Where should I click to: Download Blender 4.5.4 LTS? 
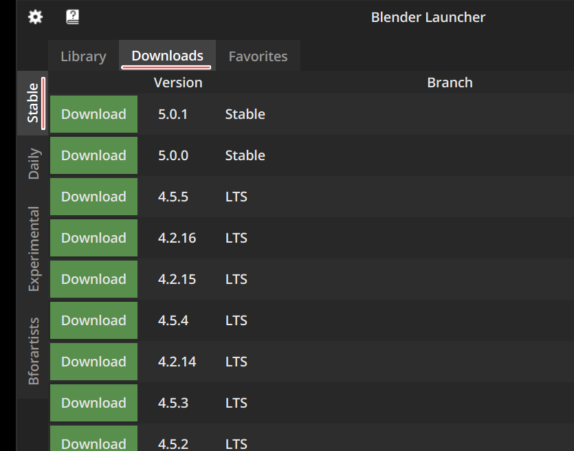(93, 320)
